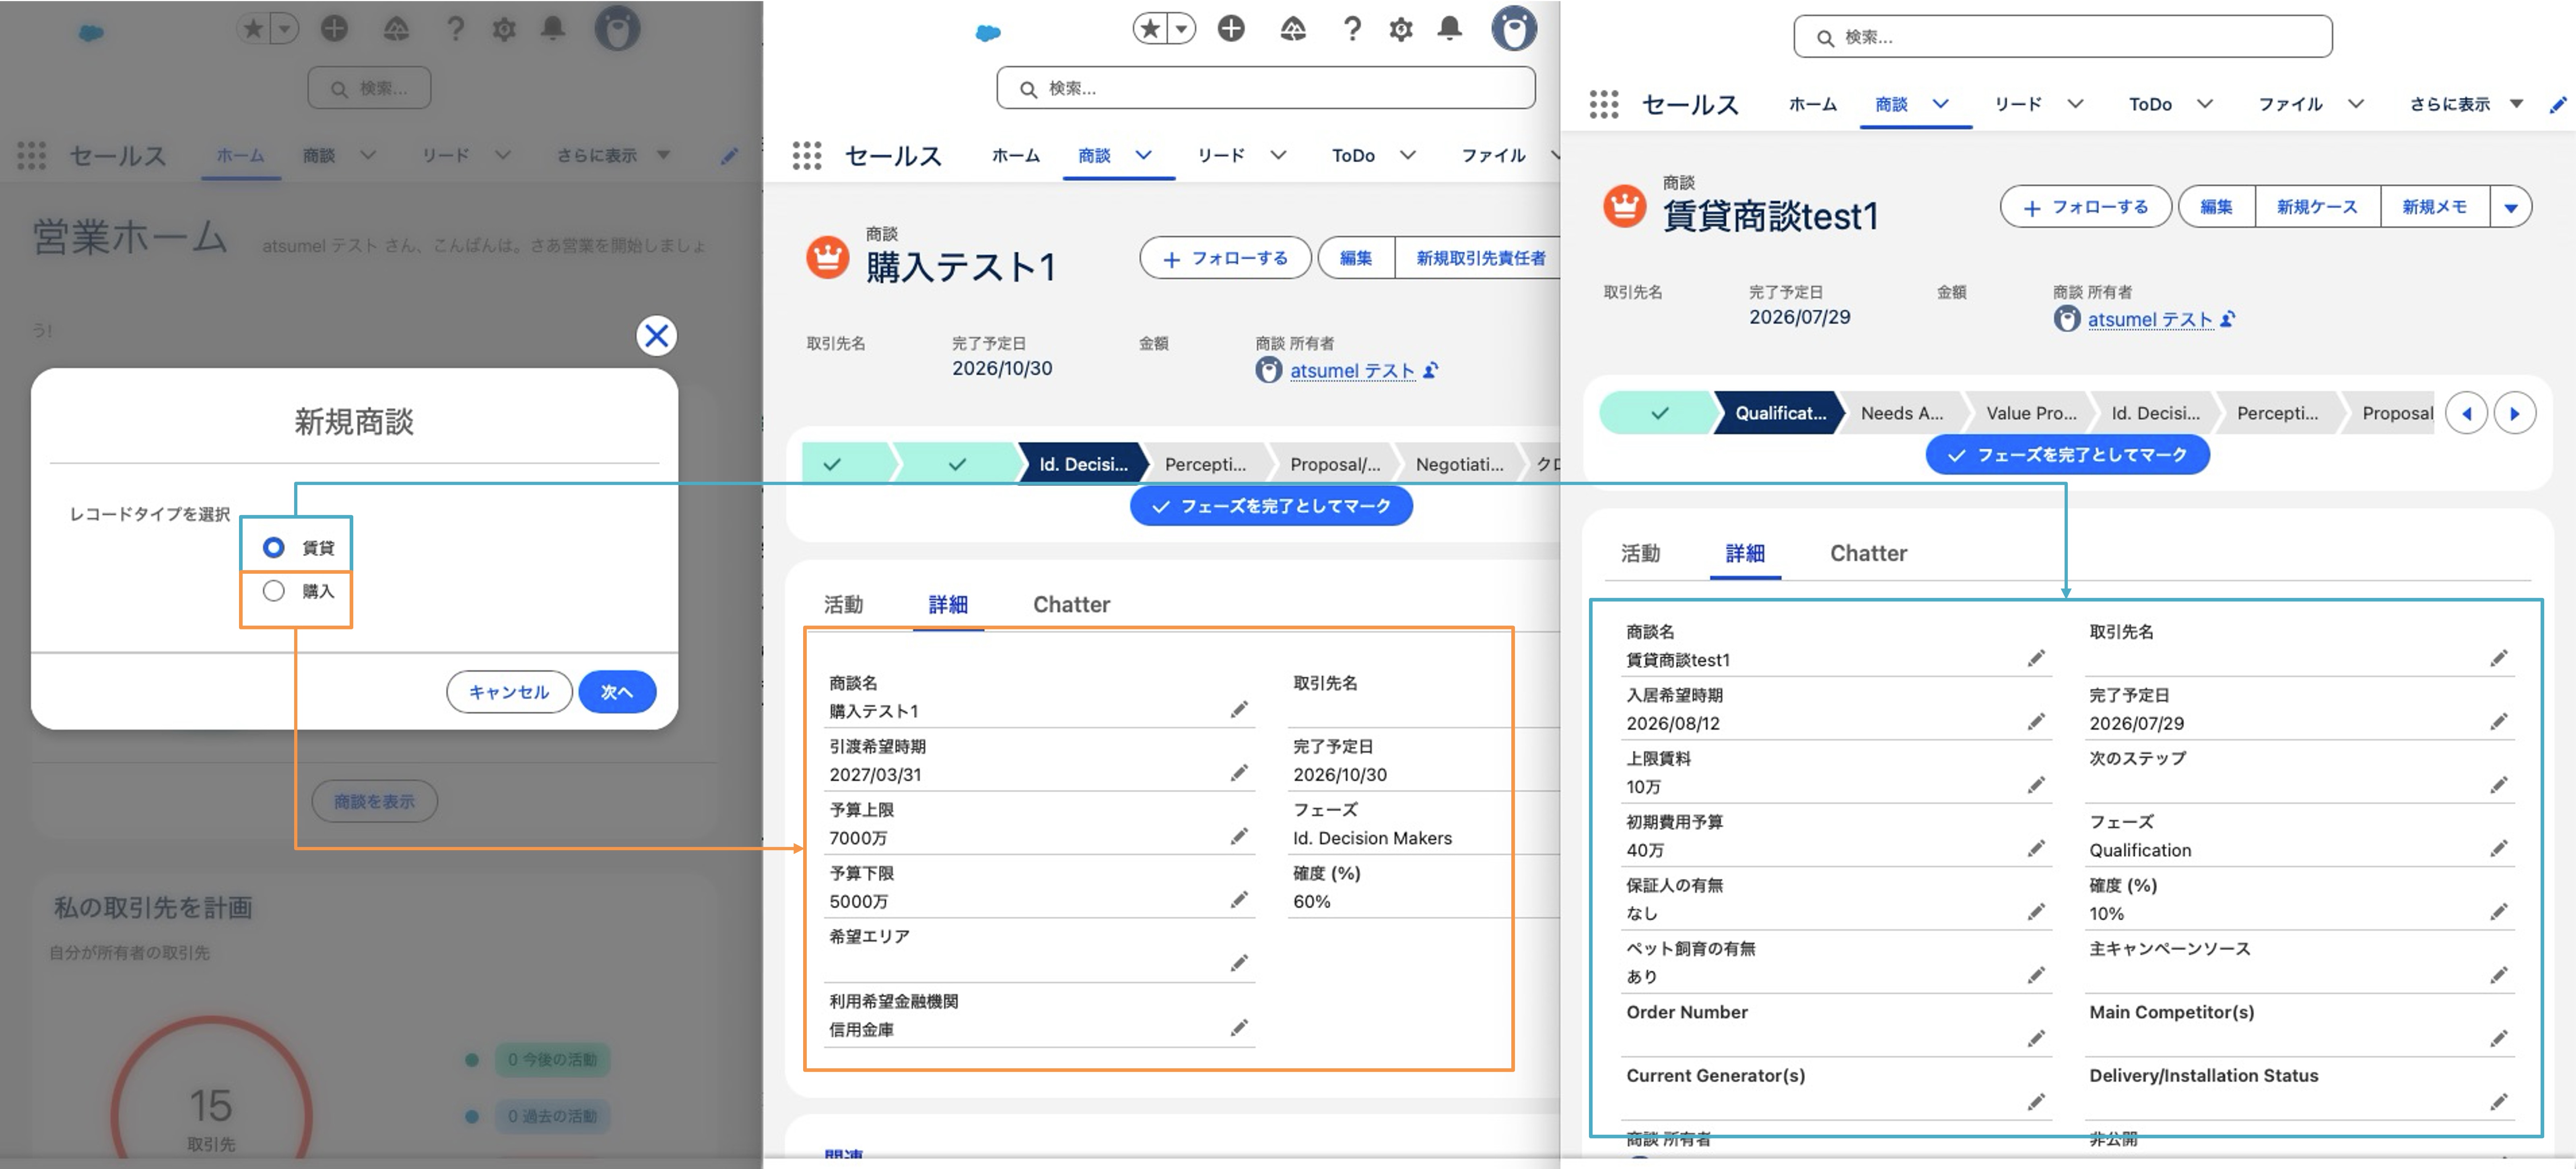The height and width of the screenshot is (1169, 2576).
Task: Edit 上限賃料 10万 pencil icon
Action: pos(2036,785)
